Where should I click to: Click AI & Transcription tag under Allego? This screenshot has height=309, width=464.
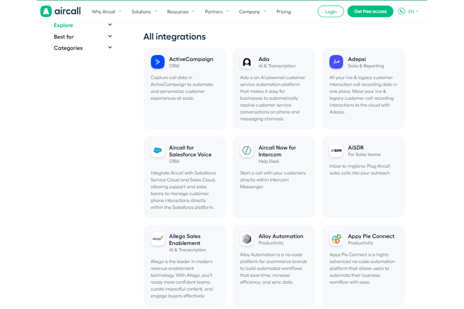[187, 250]
